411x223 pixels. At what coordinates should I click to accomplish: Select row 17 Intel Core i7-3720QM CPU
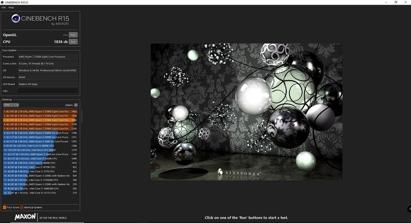click(40, 180)
